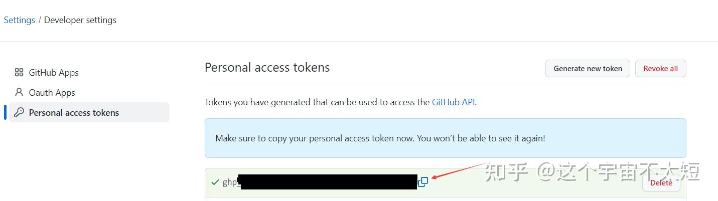Viewport: 718px width, 201px height.
Task: Click the Personal access tokens page heading
Action: [x=267, y=68]
